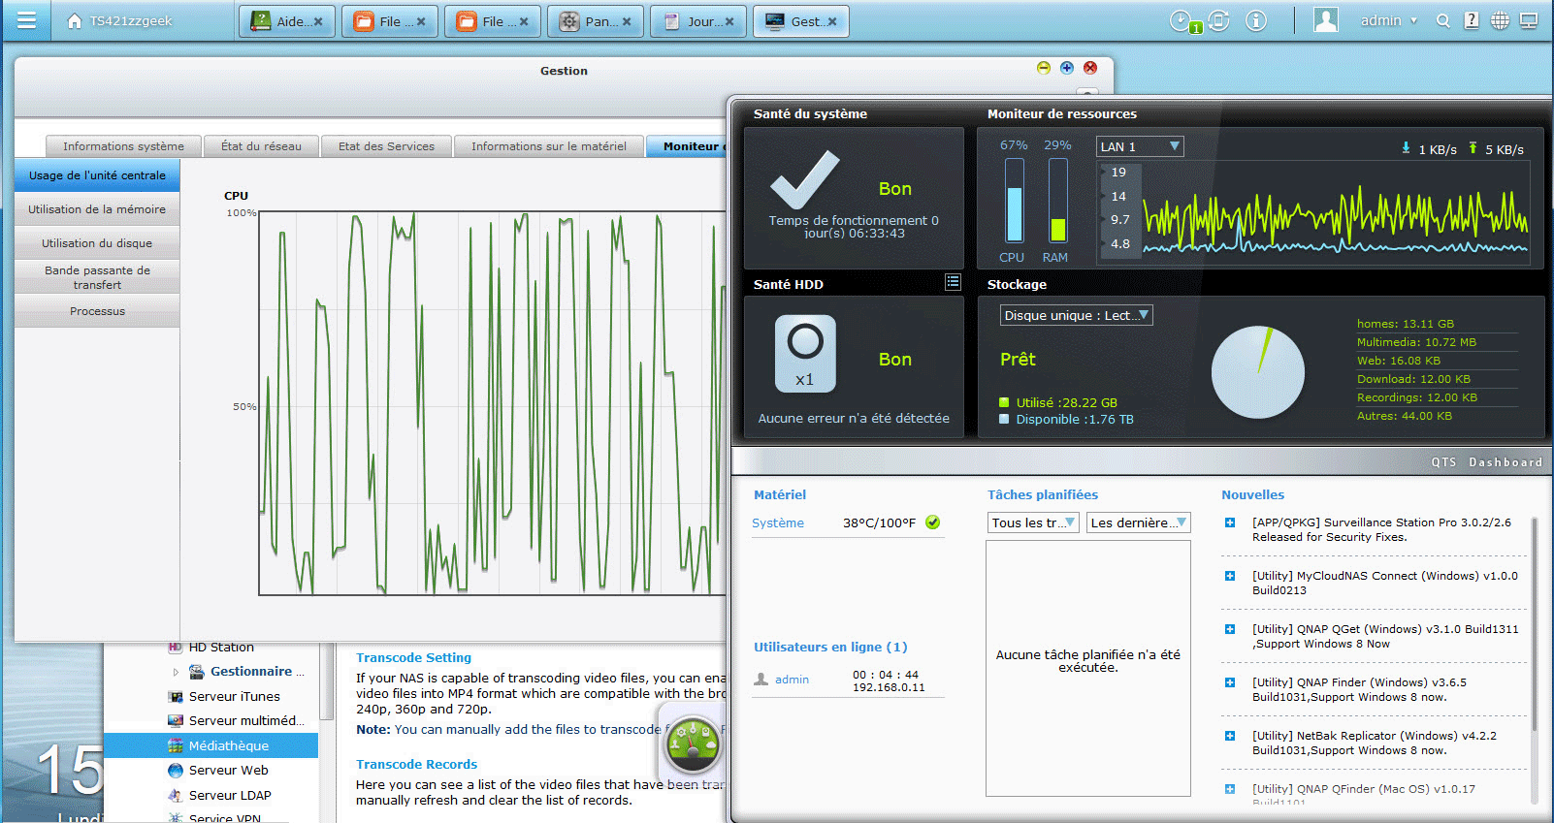The width and height of the screenshot is (1554, 823).
Task: Switch to Informations sur le matériel tab
Action: 549,146
